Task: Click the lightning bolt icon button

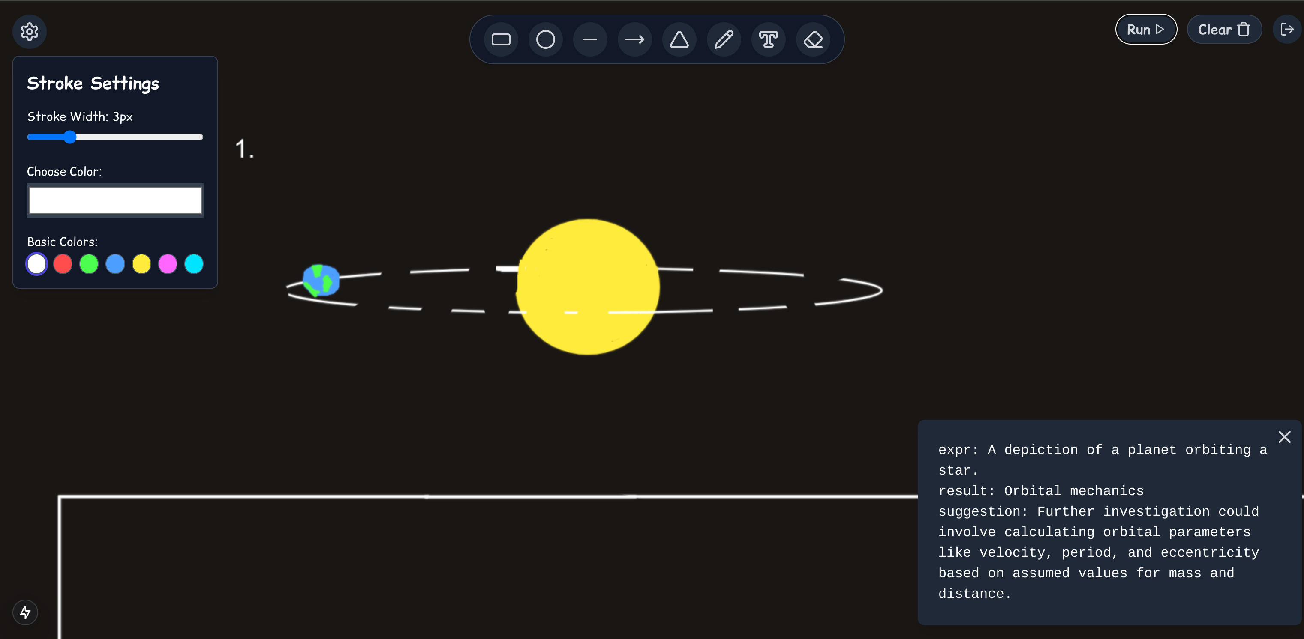Action: point(25,612)
